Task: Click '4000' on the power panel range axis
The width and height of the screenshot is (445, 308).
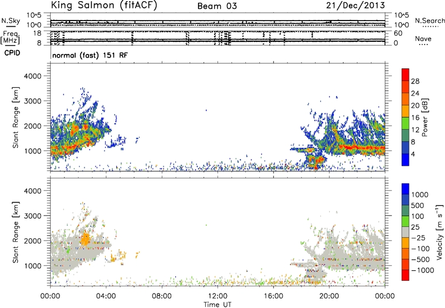Action: (x=33, y=76)
